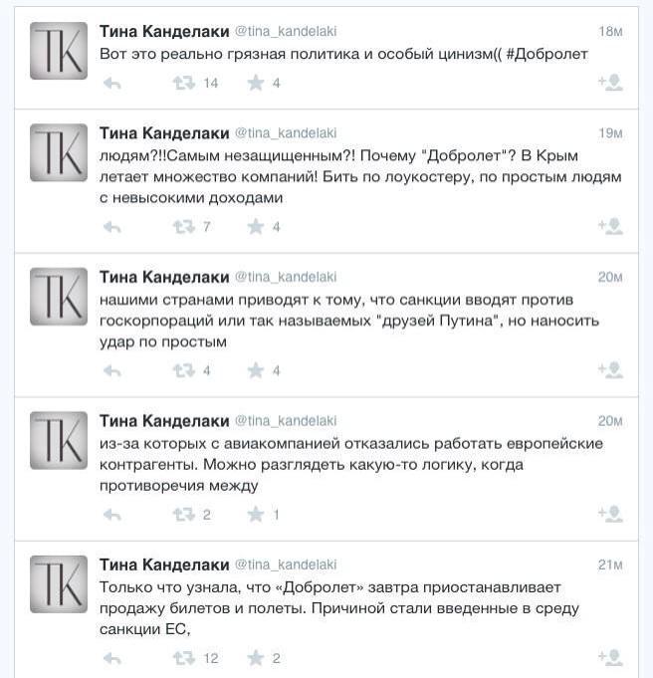Viewport: 653px width, 678px height.
Task: Reply to the tweet posted 21m ago
Action: point(111,658)
